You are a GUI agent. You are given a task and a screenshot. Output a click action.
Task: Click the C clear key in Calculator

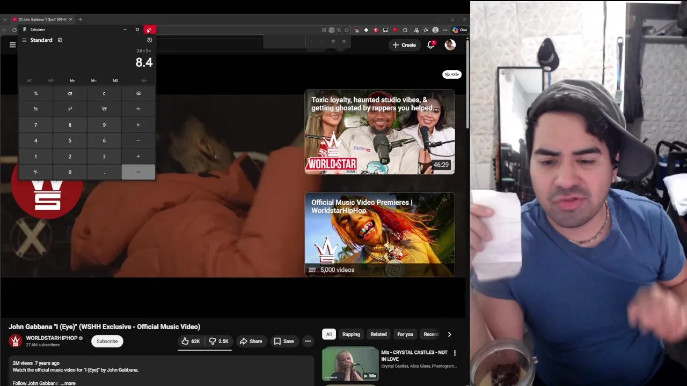pos(104,93)
